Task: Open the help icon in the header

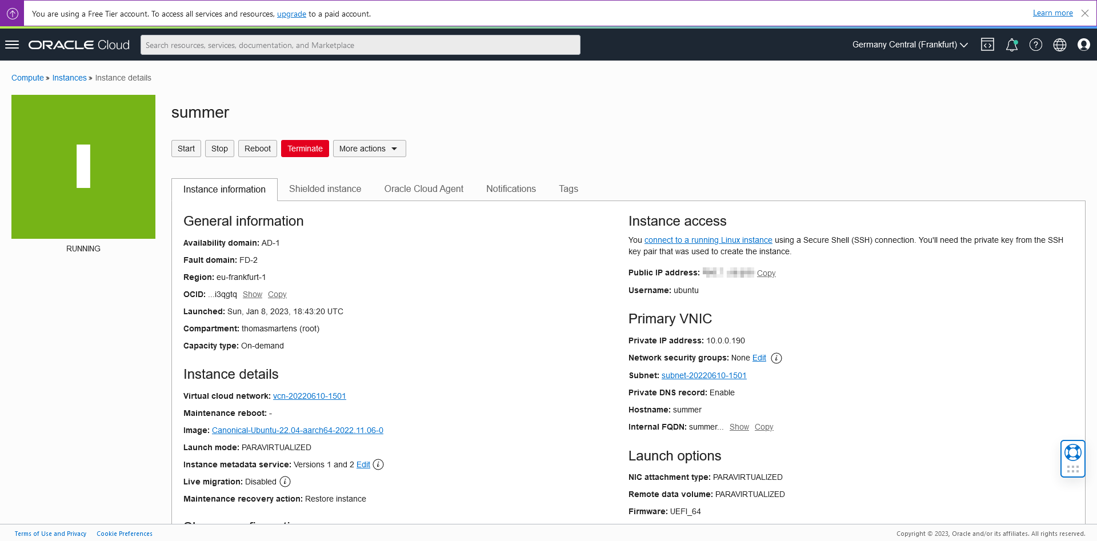Action: (x=1036, y=45)
